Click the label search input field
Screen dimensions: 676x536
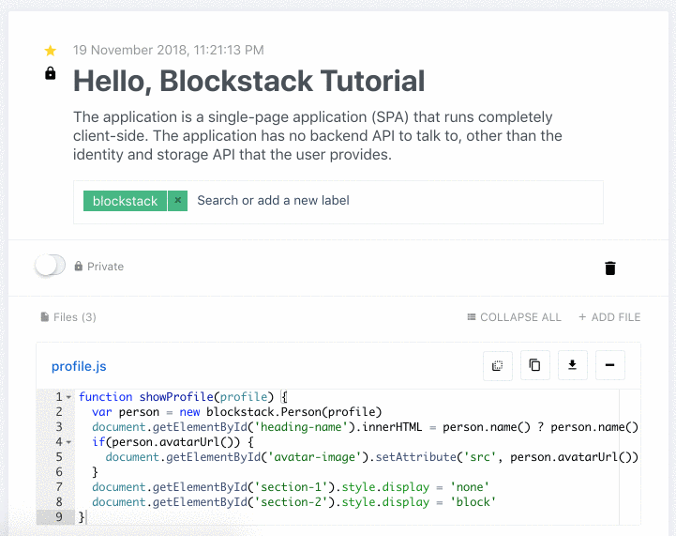397,201
